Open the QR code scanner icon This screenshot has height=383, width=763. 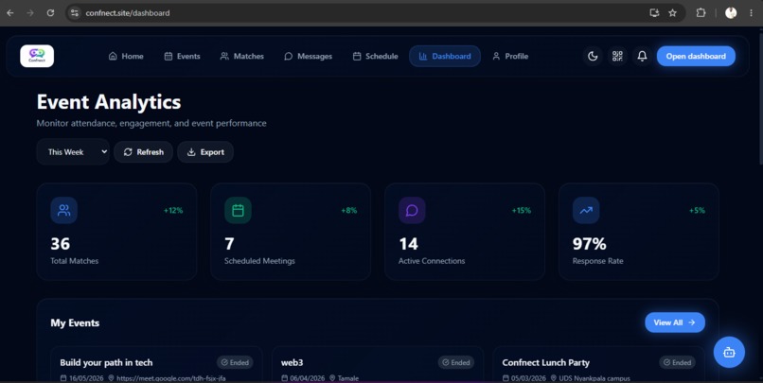click(617, 56)
